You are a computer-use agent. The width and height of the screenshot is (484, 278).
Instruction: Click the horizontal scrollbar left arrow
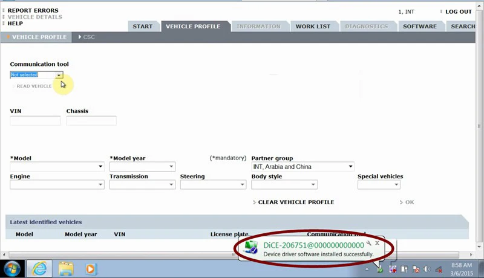4,254
